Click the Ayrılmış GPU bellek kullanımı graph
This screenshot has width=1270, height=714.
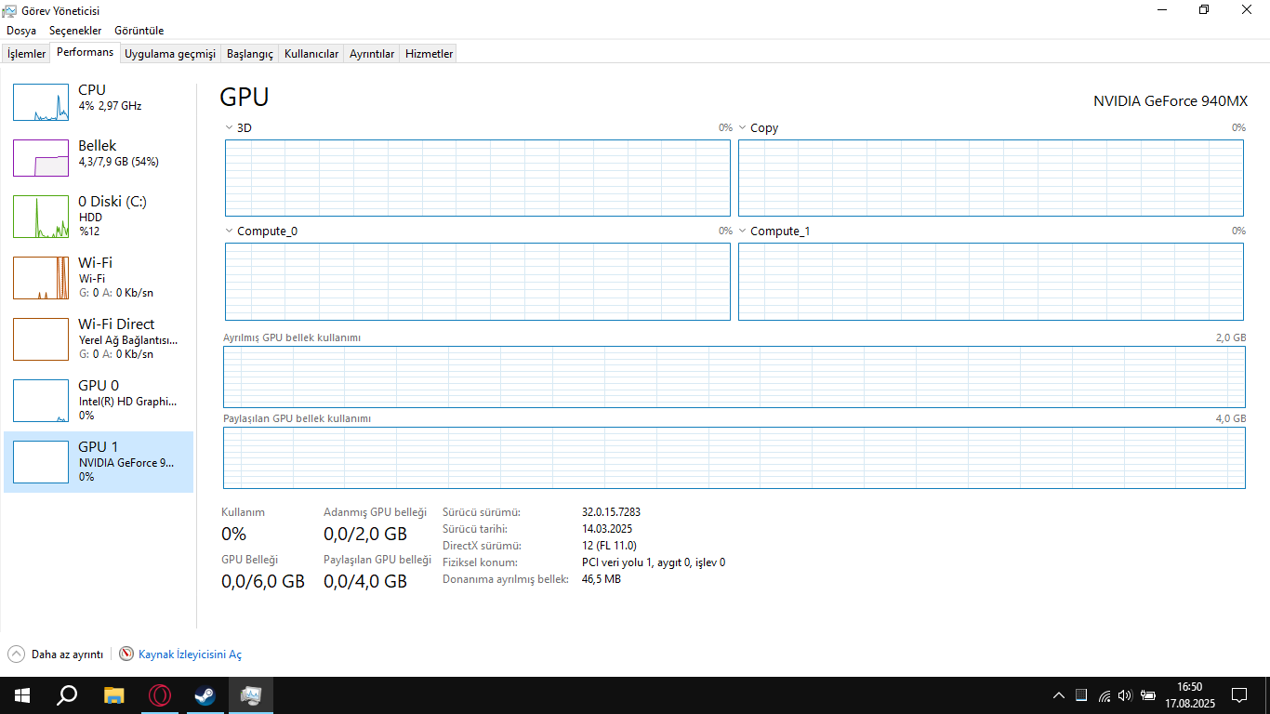[x=734, y=377]
